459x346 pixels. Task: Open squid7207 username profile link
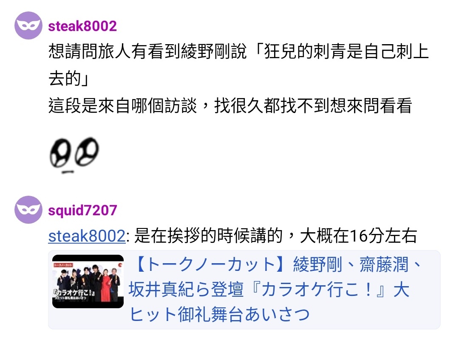pos(82,210)
